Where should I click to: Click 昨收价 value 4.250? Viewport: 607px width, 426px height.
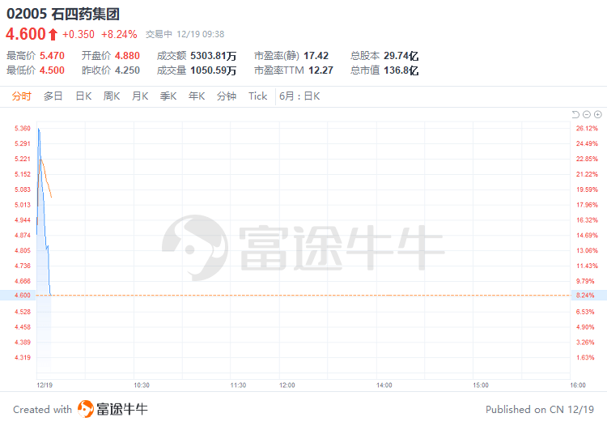[x=127, y=70]
